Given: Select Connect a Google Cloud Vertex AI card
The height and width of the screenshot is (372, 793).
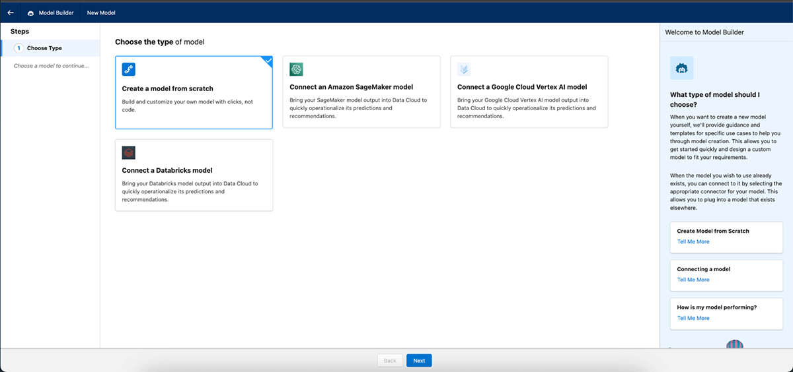Looking at the screenshot, I should (x=529, y=92).
